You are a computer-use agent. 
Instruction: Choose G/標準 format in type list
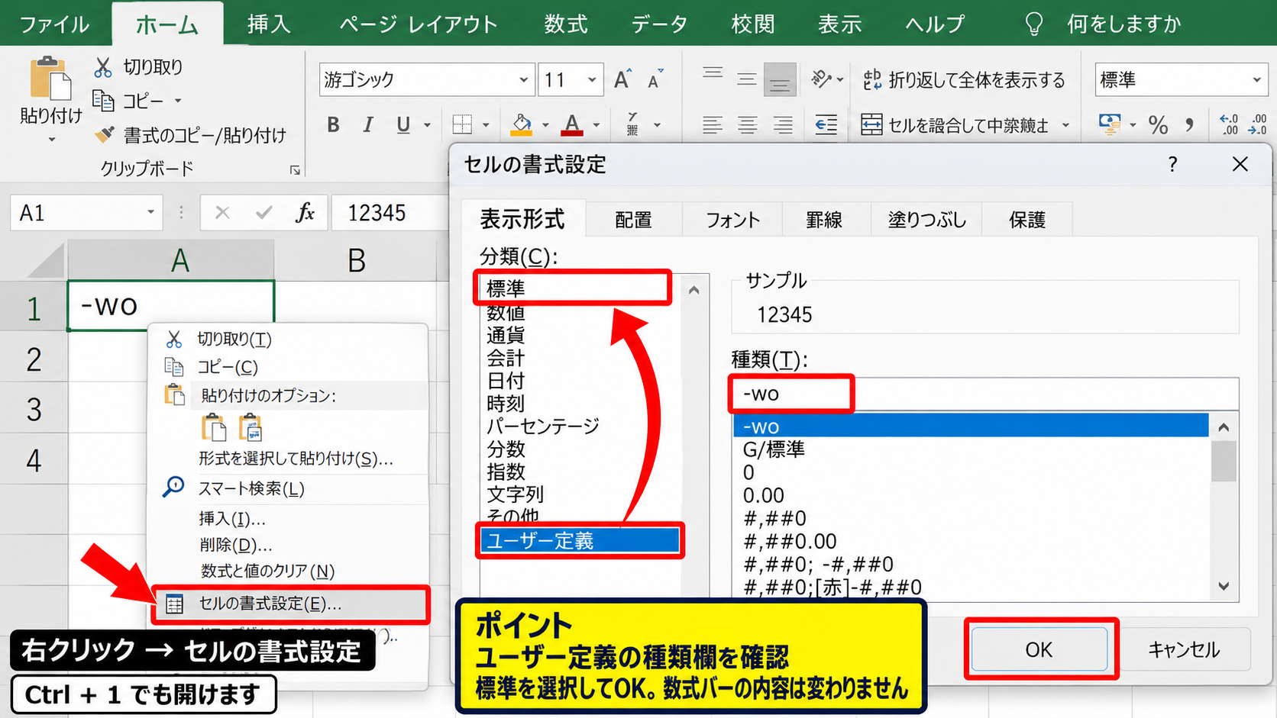point(971,449)
